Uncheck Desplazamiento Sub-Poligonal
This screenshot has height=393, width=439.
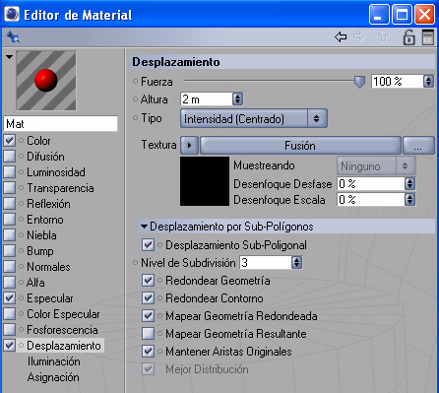(148, 245)
